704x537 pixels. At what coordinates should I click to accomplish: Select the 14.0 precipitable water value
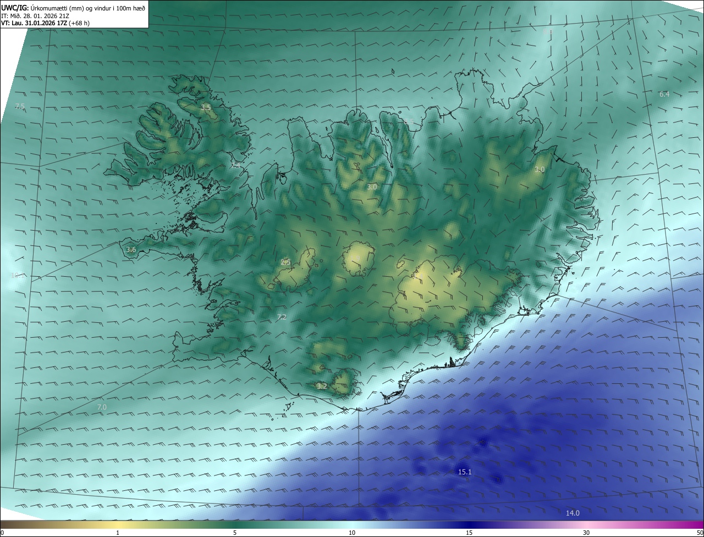pos(573,513)
